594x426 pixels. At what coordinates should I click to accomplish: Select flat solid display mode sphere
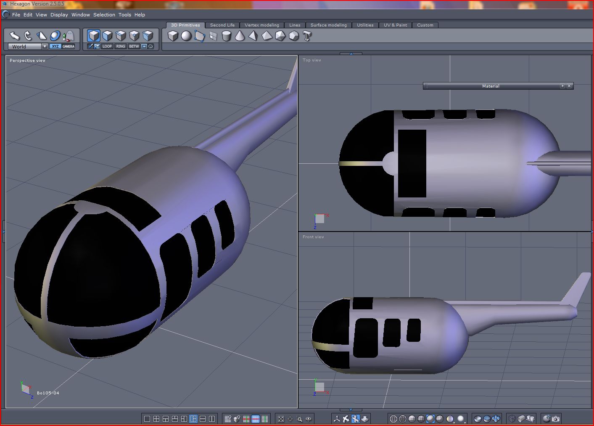[412, 419]
